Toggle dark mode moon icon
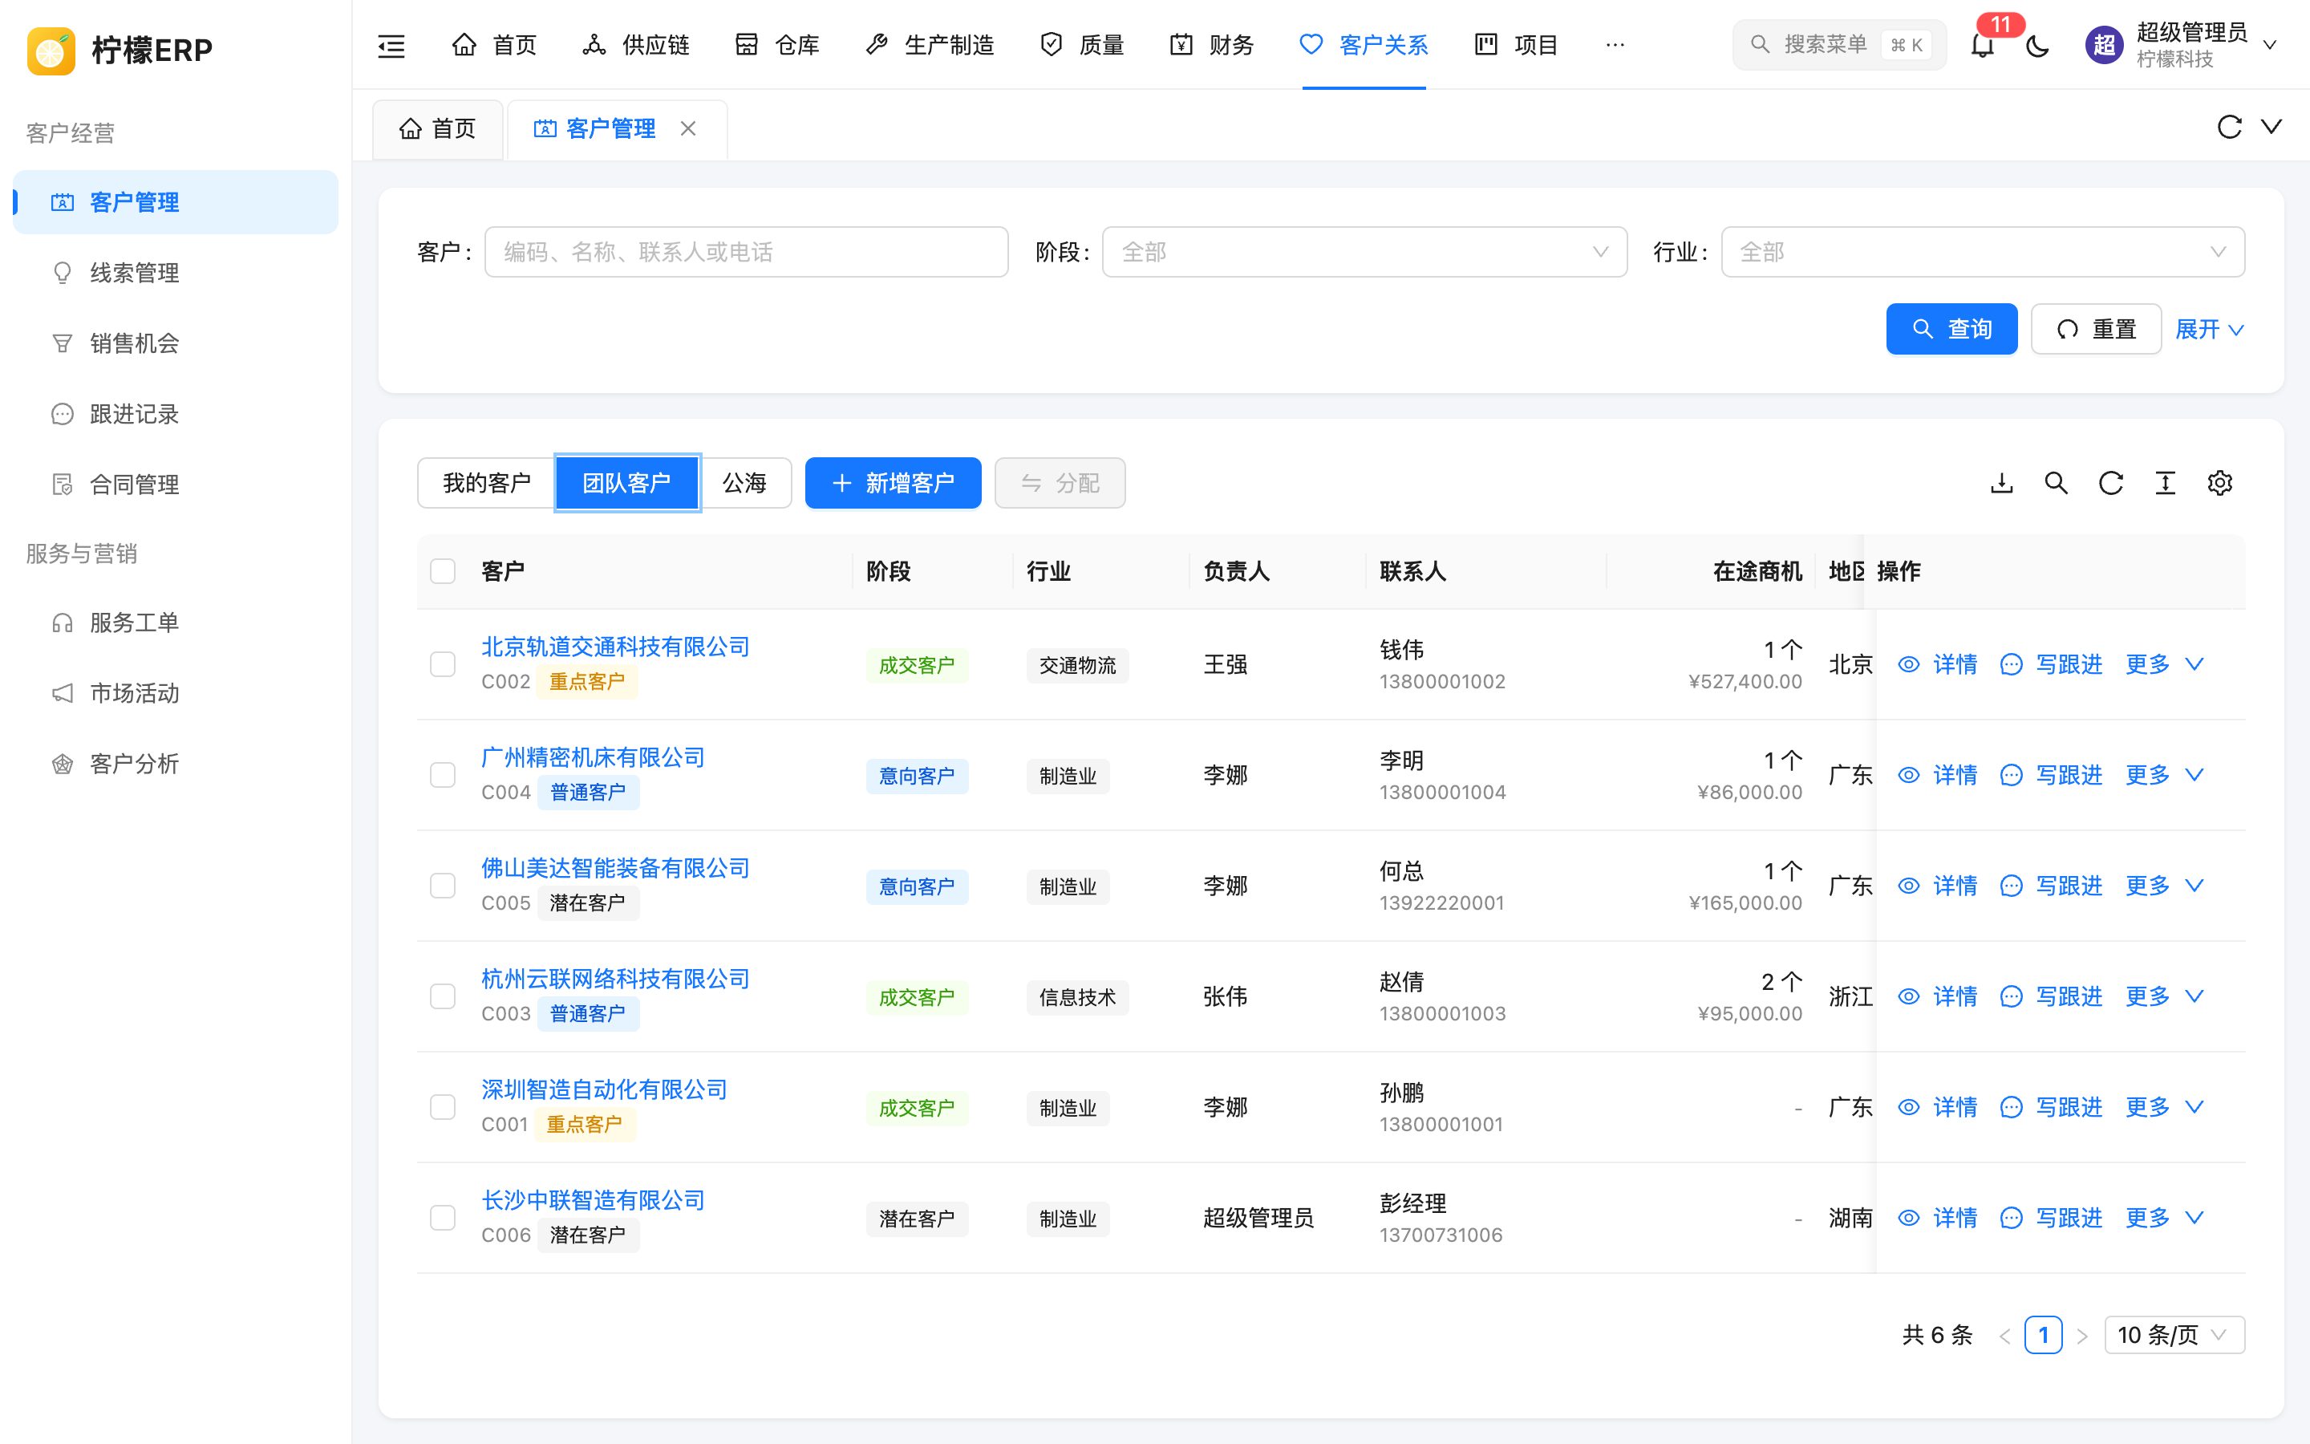The height and width of the screenshot is (1444, 2310). pyautogui.click(x=2037, y=45)
